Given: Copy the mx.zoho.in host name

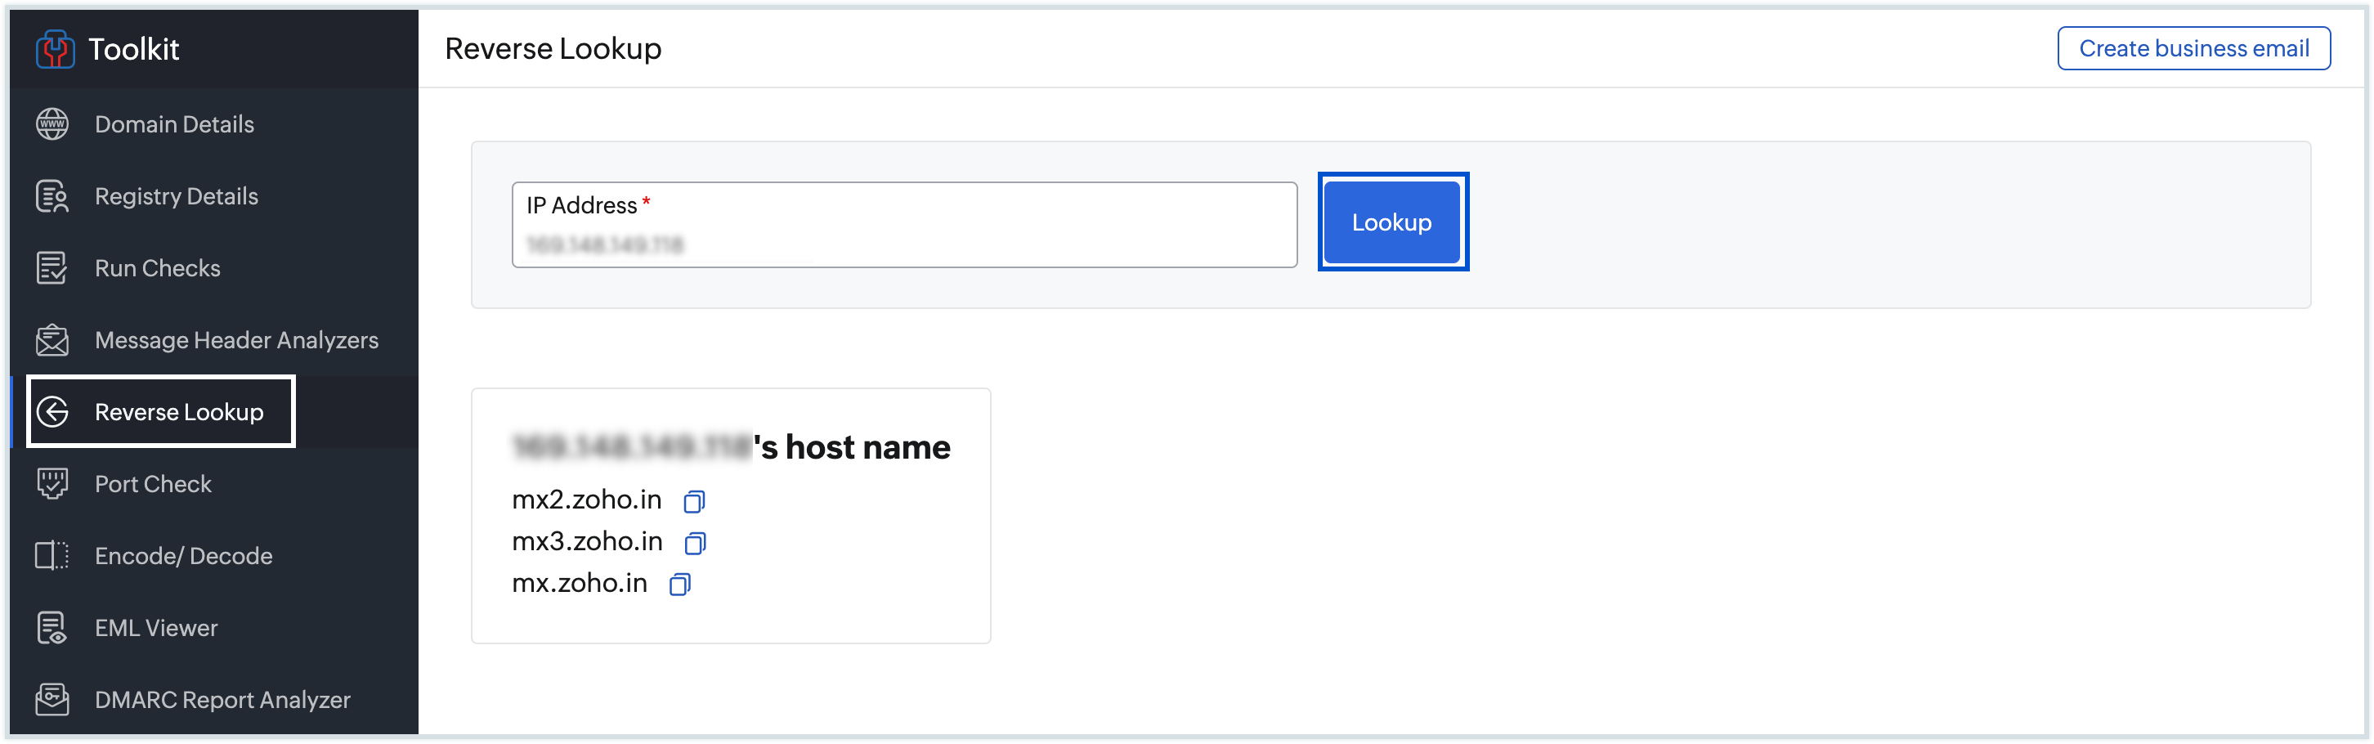Looking at the screenshot, I should [x=680, y=585].
